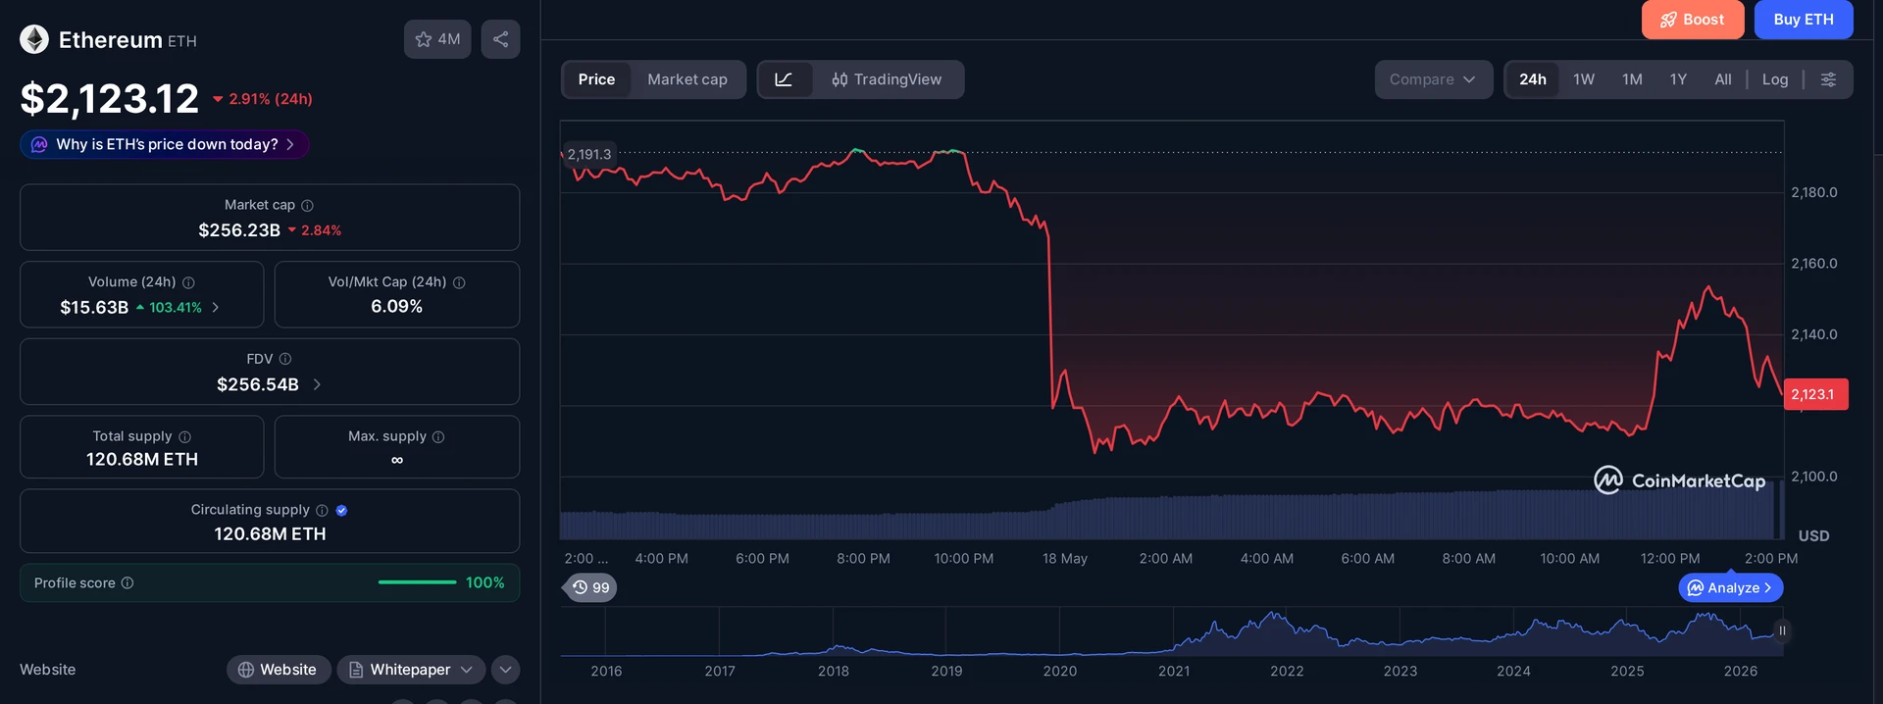Toggle Log scale on the chart

1775,79
